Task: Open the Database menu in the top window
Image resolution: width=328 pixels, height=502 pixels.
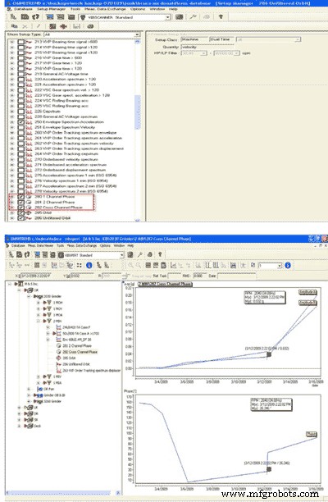Action: click(23, 9)
